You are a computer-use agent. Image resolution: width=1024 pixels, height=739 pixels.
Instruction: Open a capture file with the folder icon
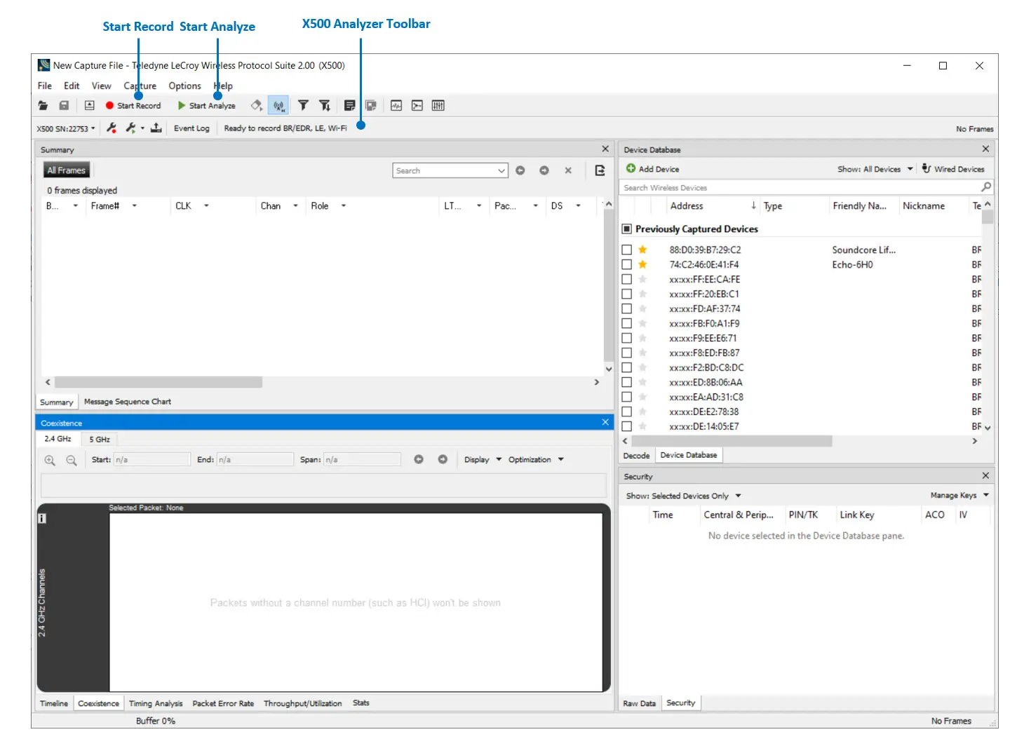pos(43,106)
